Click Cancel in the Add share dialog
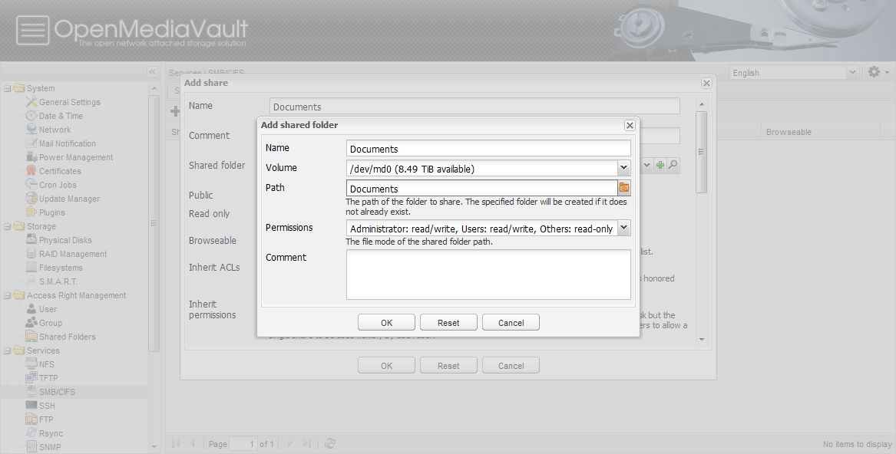896x454 pixels. (511, 366)
